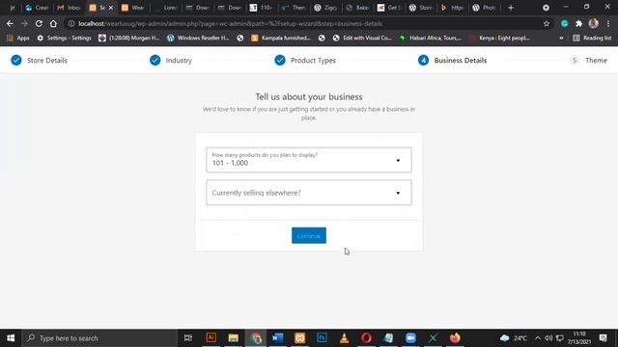The height and width of the screenshot is (347, 618).
Task: Click the browser forward arrow
Action: [24, 23]
